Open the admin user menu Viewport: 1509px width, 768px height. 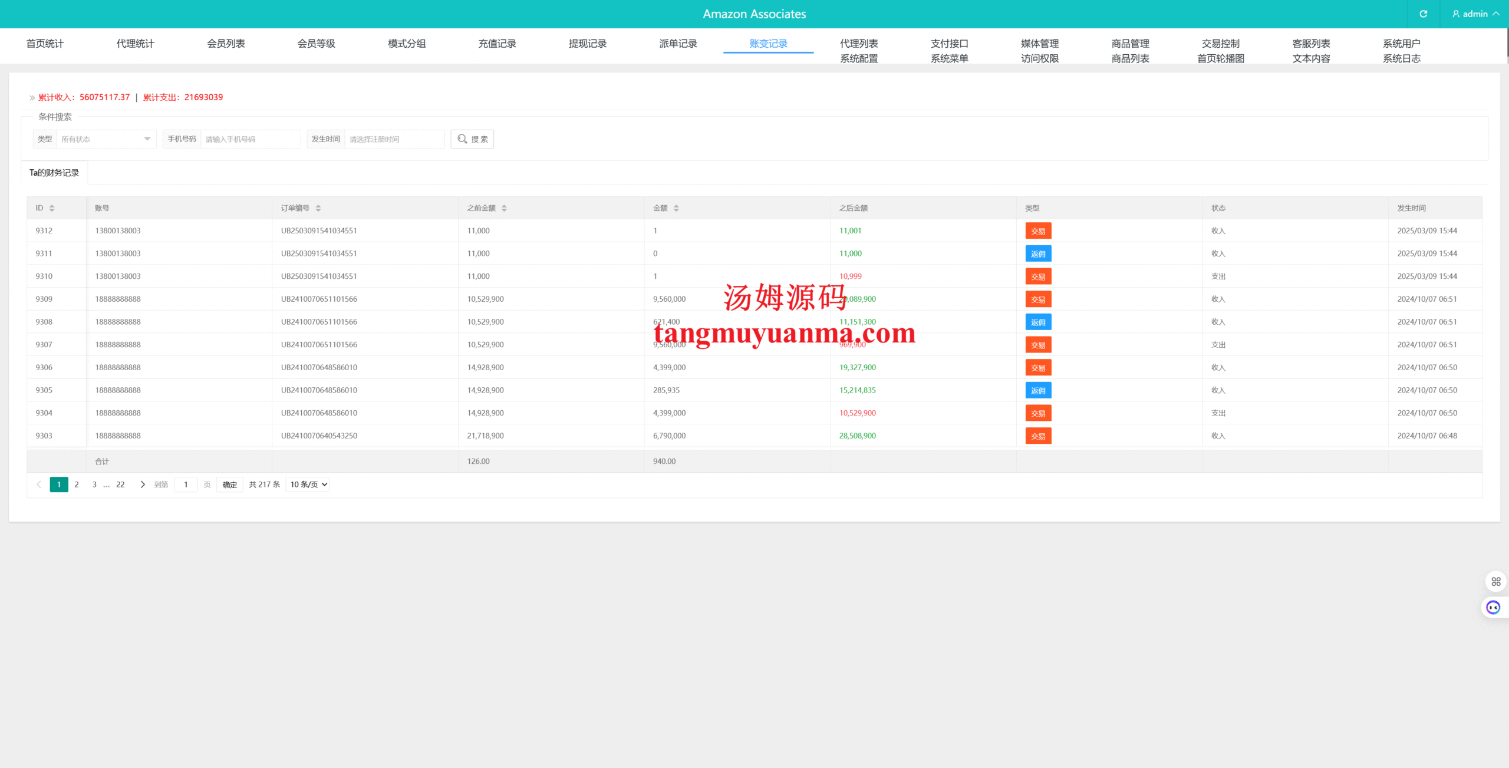(1475, 14)
